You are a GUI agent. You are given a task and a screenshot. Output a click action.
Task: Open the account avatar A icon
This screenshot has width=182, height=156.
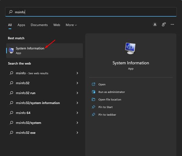pos(155,25)
